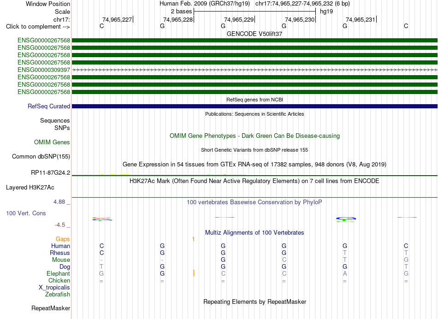Click the Human species label

click(x=60, y=246)
